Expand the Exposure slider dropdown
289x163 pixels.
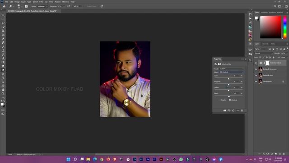[x=64, y=6]
